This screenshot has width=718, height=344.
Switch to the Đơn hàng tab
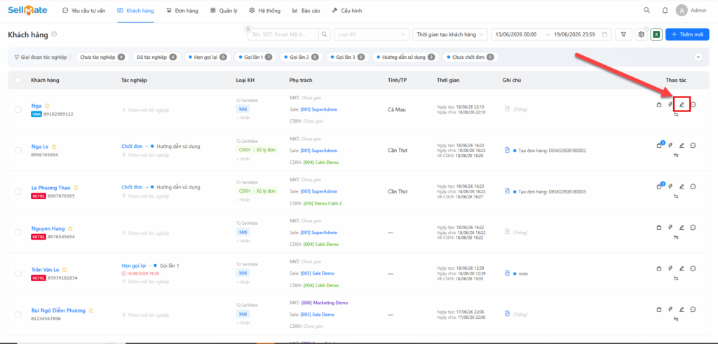tap(182, 11)
